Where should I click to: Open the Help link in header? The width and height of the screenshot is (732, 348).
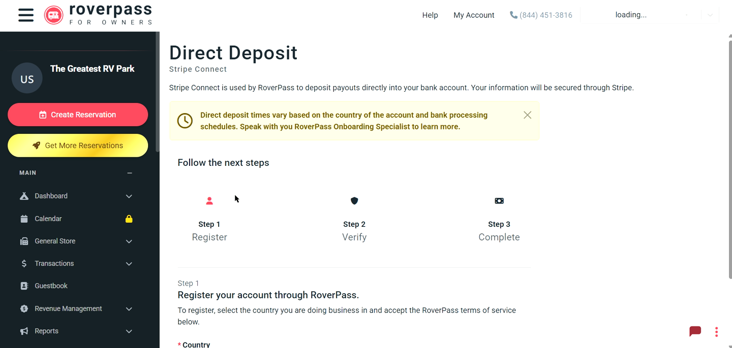click(430, 15)
